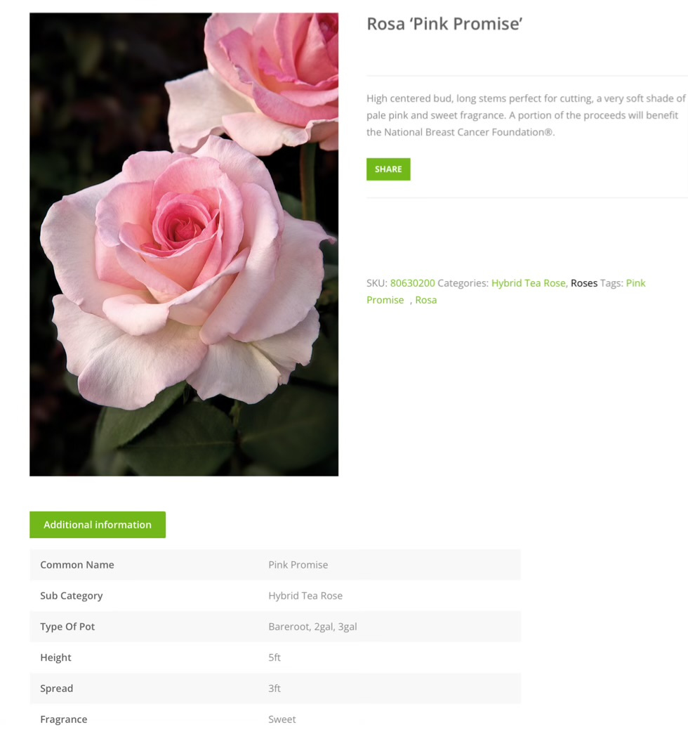
Task: Select the 3ft spread value
Action: [274, 688]
